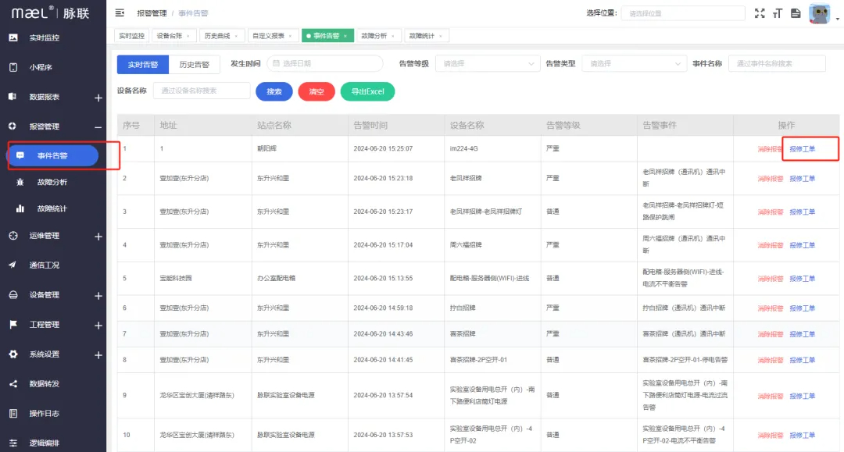844x452 pixels.
Task: Expand 系统设置 plus sign
Action: coord(98,355)
